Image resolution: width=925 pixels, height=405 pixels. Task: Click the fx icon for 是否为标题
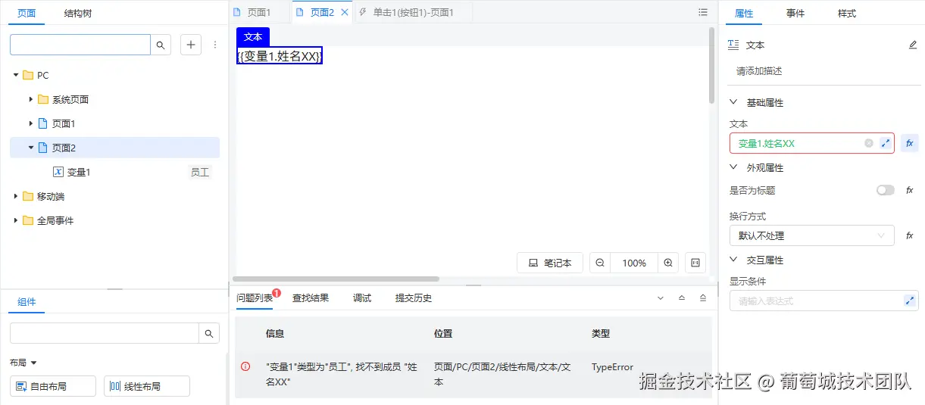pyautogui.click(x=910, y=190)
